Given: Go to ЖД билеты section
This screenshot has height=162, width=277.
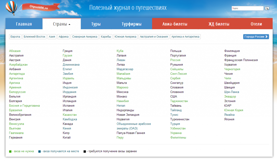Looking at the screenshot, I should 219,24.
